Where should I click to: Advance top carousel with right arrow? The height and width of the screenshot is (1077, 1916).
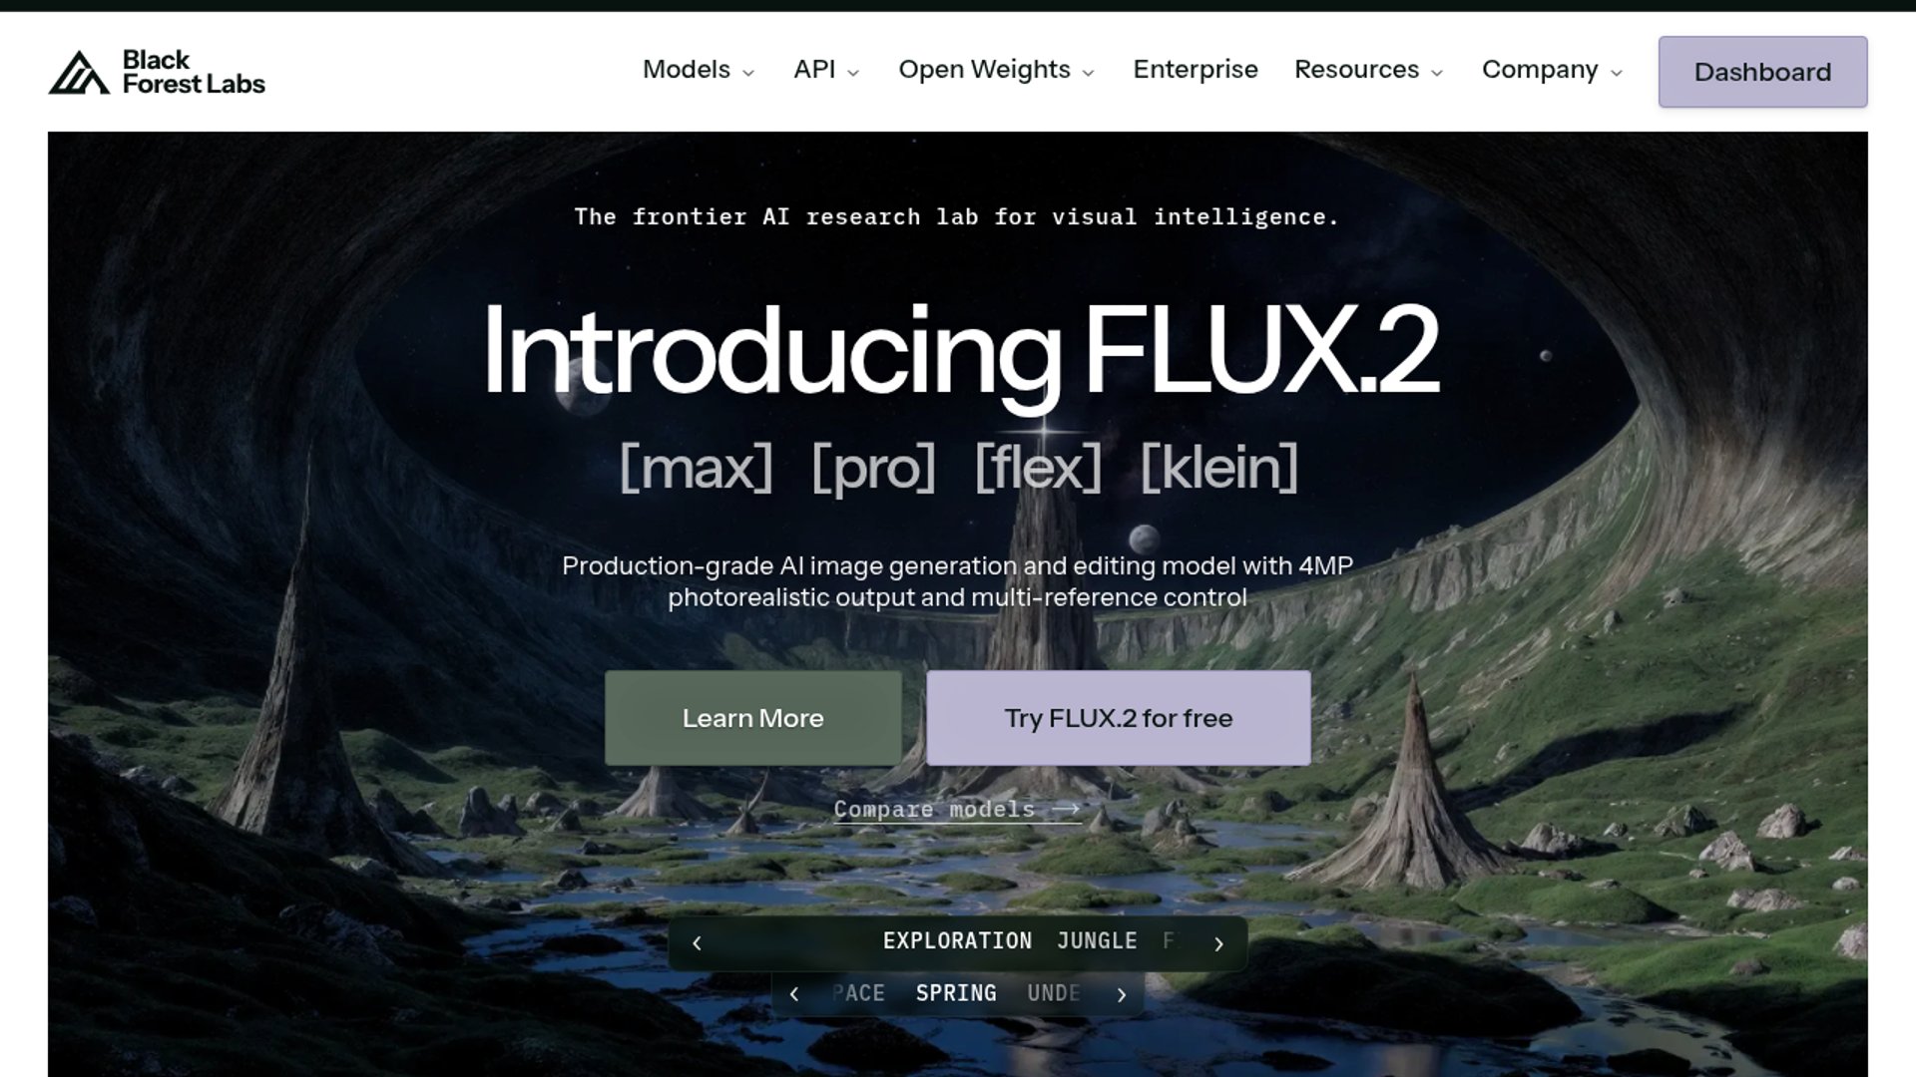click(1218, 943)
